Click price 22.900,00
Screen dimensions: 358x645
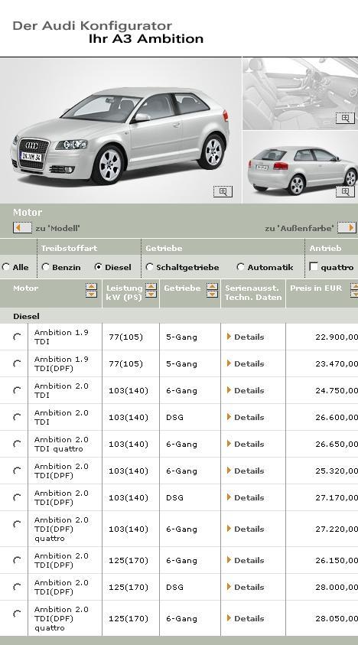pos(337,337)
